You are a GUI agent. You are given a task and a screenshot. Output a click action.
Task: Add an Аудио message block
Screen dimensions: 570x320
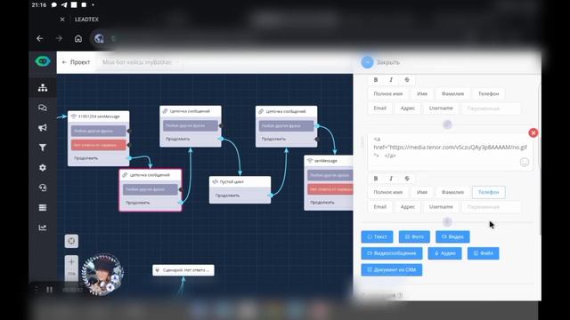pos(445,253)
